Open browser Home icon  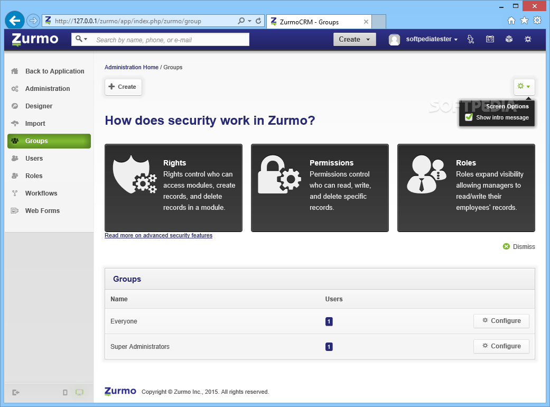pyautogui.click(x=511, y=20)
